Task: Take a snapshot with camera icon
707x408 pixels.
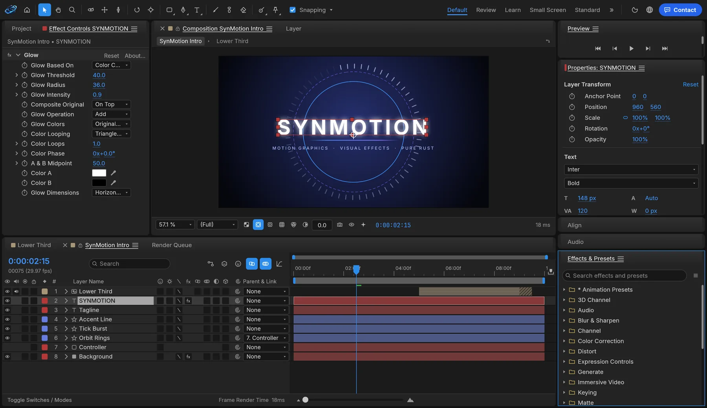Action: 340,225
